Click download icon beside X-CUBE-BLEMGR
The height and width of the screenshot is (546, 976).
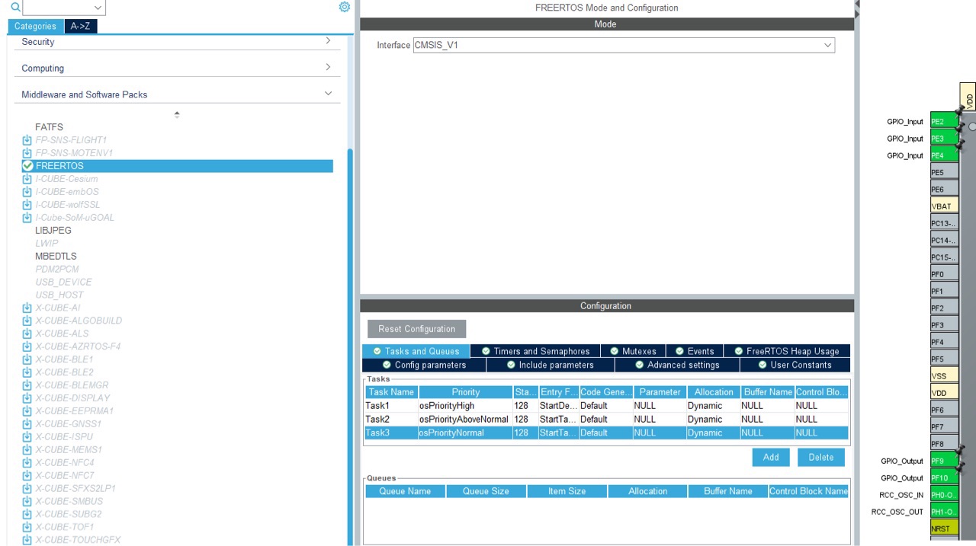click(x=27, y=385)
